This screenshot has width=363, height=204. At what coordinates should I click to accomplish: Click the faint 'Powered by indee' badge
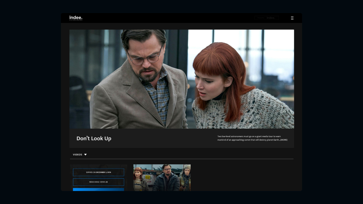[267, 18]
